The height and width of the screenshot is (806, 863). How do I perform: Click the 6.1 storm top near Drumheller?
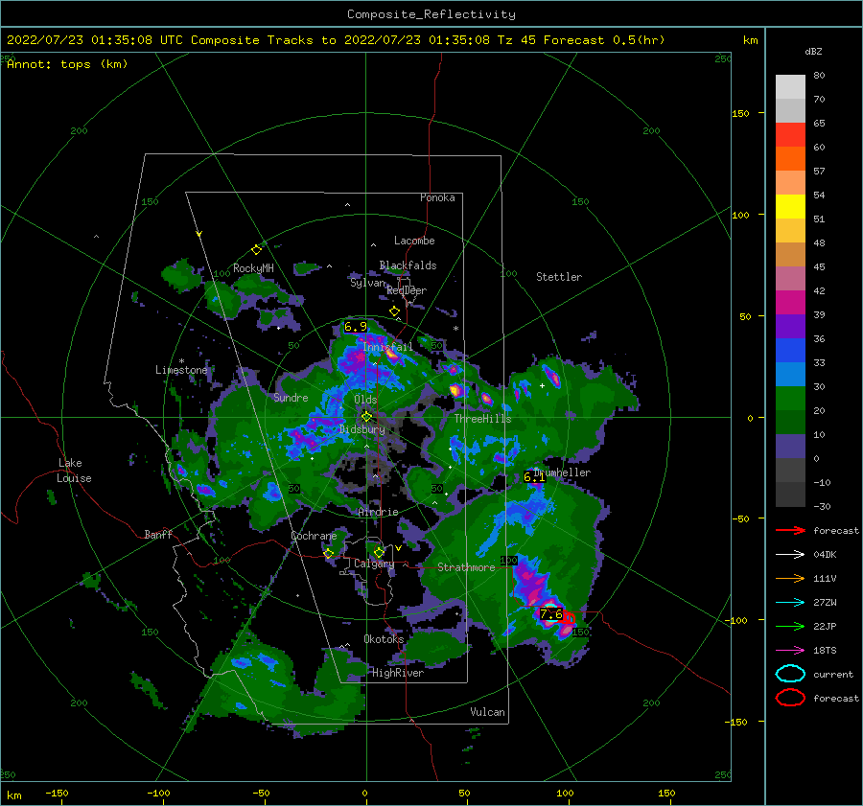coord(534,477)
